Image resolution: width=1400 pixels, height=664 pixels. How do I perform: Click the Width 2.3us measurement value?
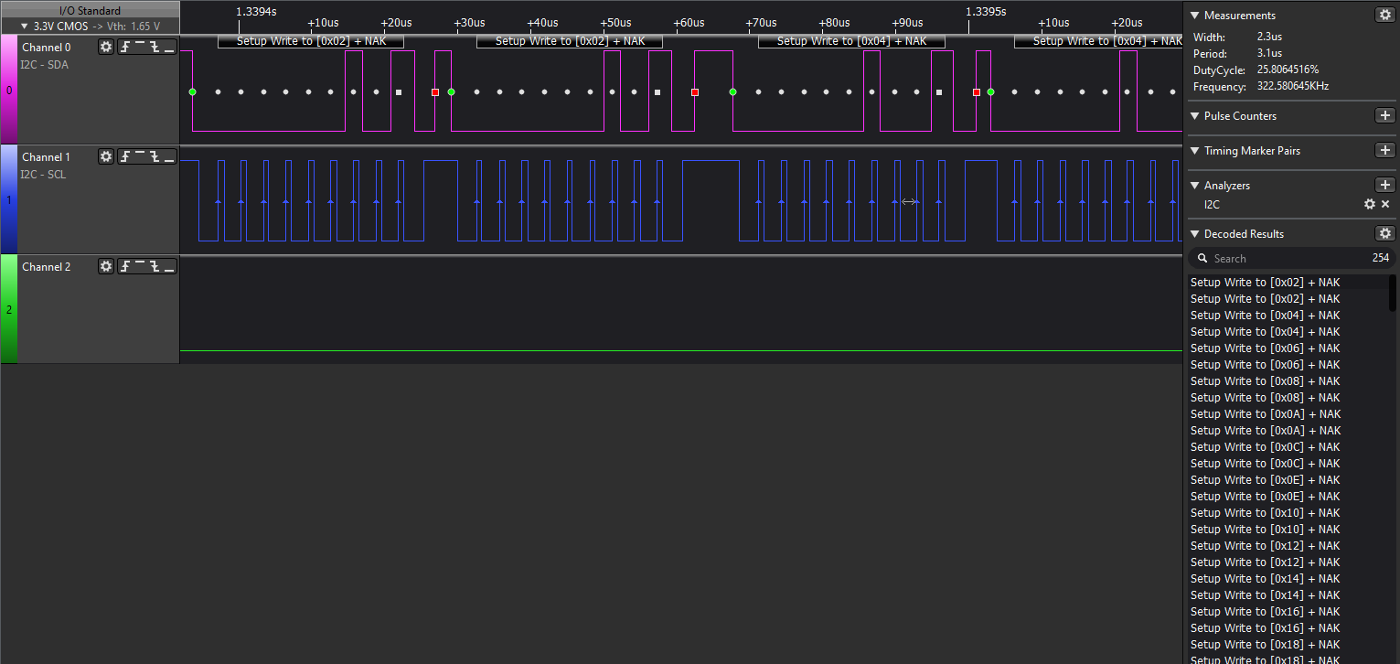[x=1268, y=37]
